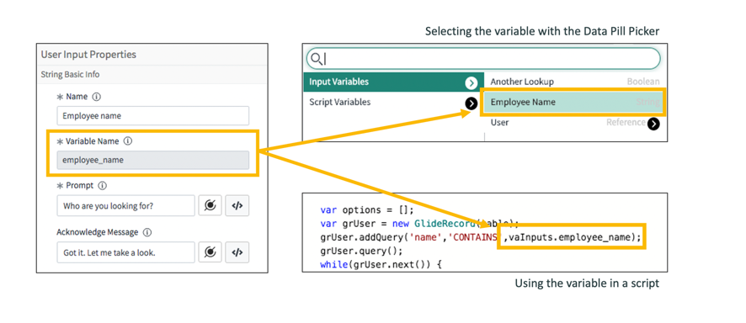Open data pill picker for Prompt field
Screen dimensions: 746x323
click(210, 206)
